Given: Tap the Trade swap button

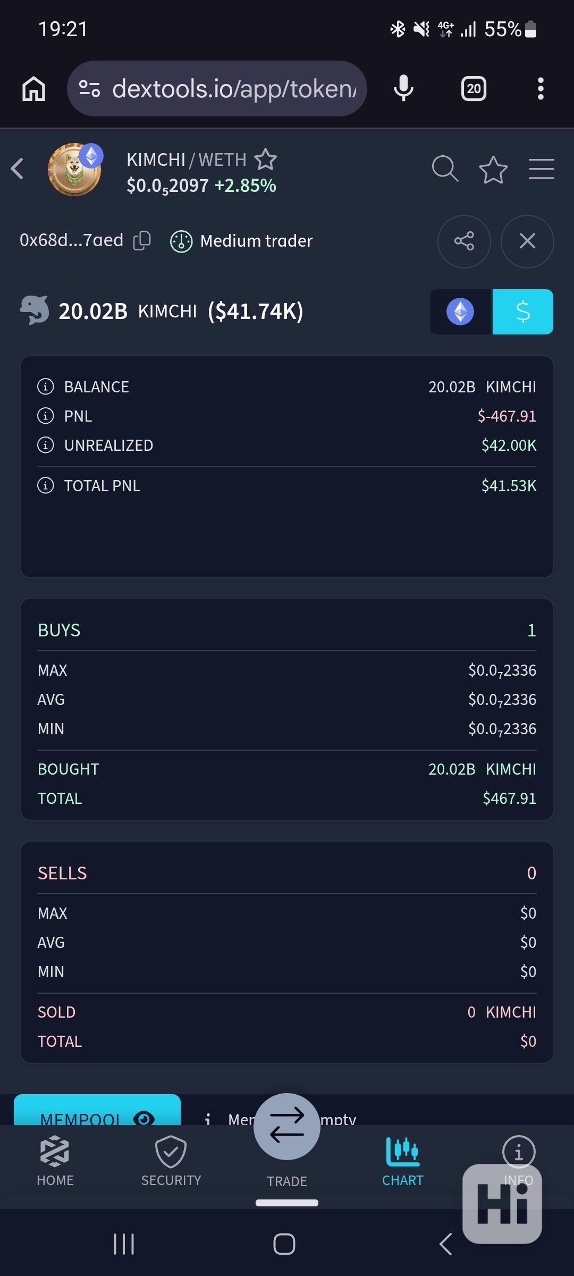Looking at the screenshot, I should click(286, 1127).
